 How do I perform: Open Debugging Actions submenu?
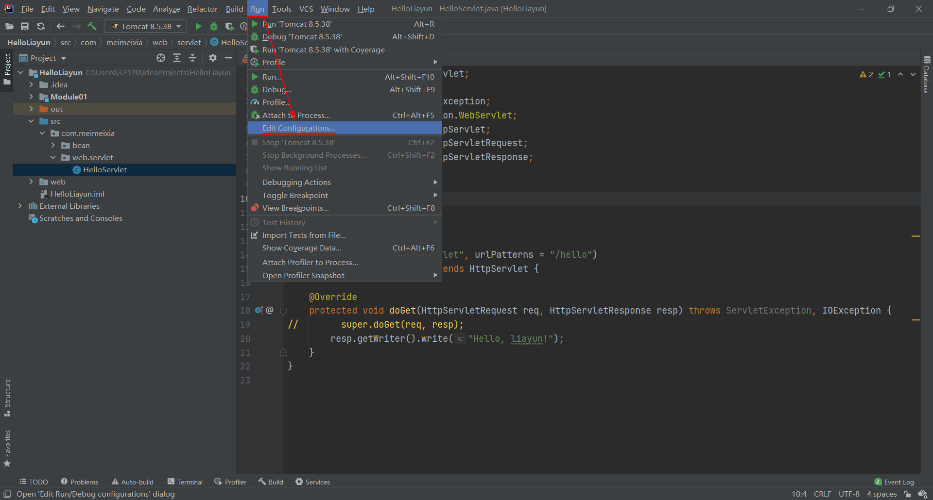345,182
